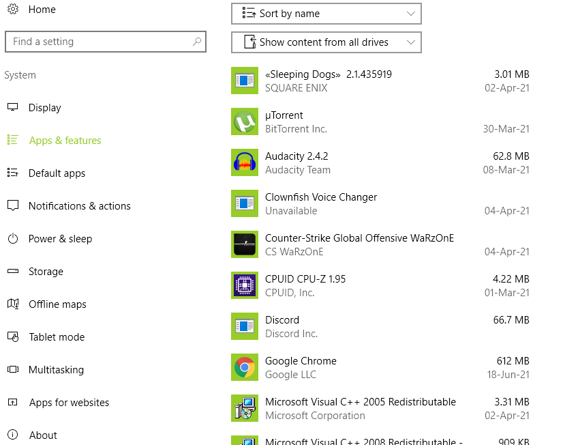563x445 pixels.
Task: Click the Display monitor icon
Action: [13, 107]
